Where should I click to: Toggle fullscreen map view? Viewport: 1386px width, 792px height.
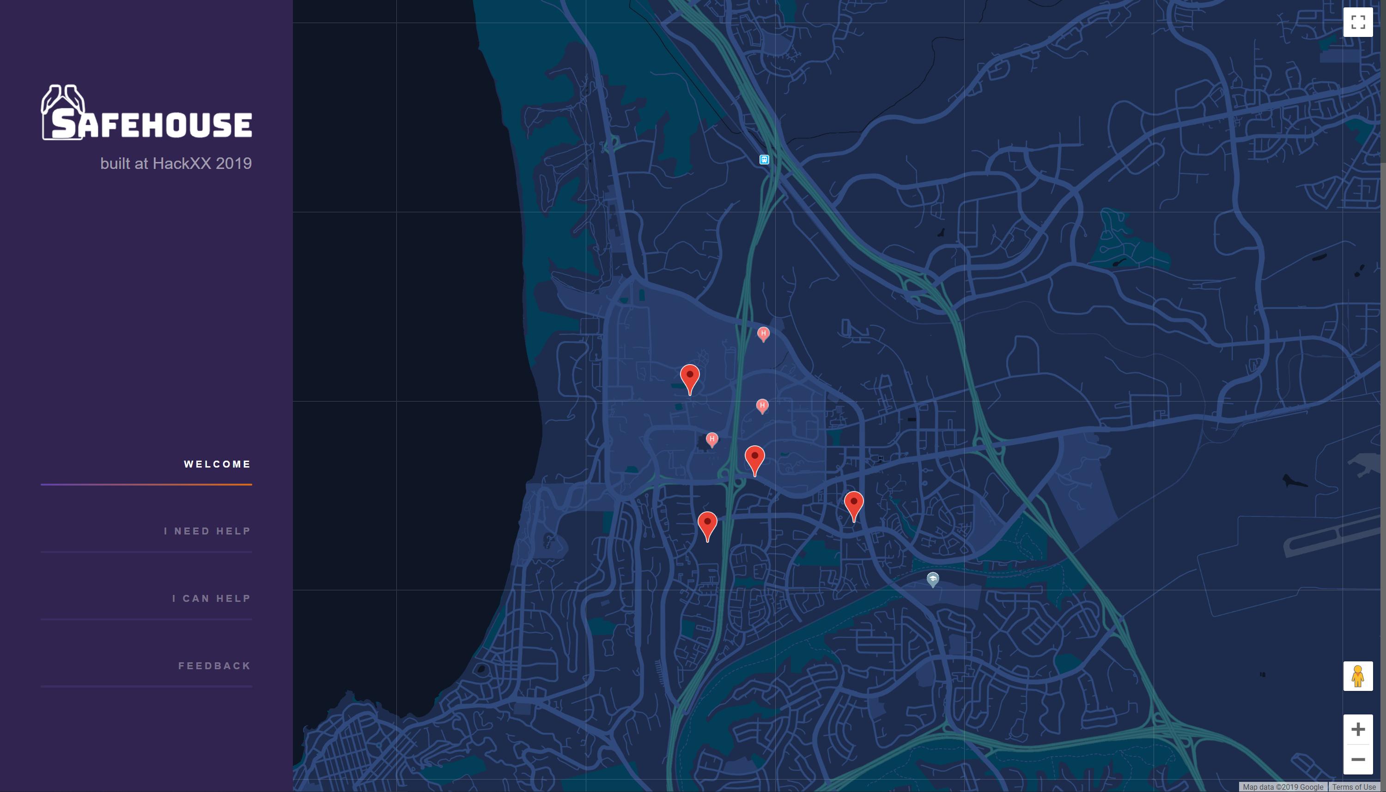pos(1358,22)
